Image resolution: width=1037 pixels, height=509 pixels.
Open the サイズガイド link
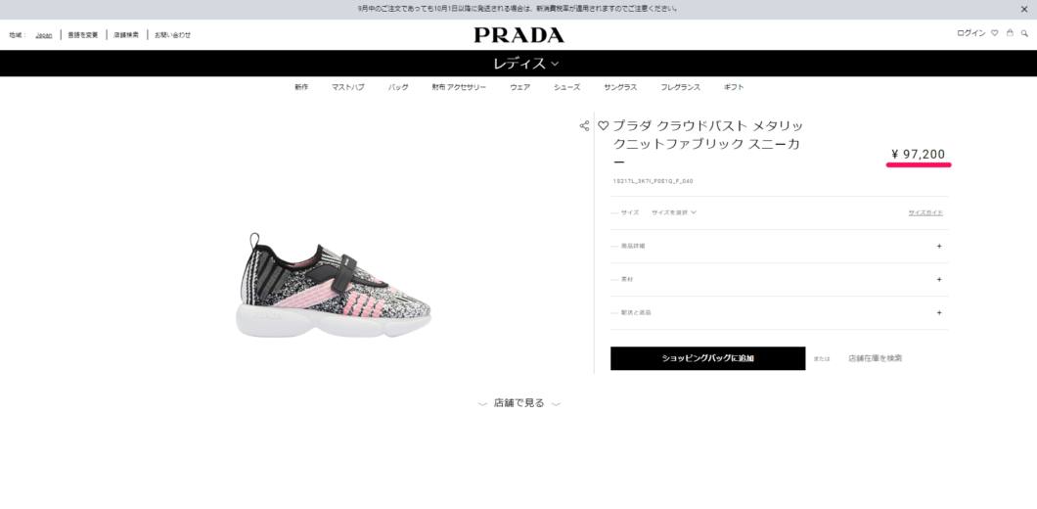(x=925, y=212)
